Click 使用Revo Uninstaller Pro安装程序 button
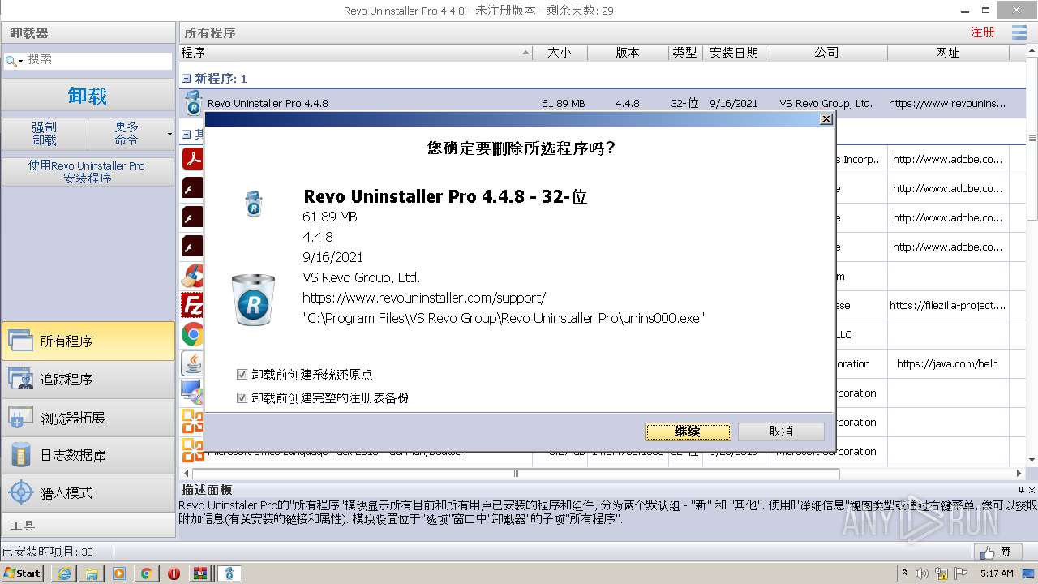 point(88,171)
